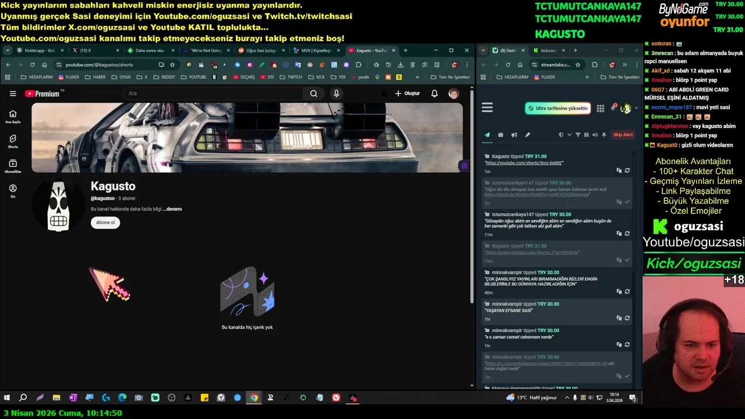Open Streamlabs hamburger menu

tap(487, 108)
